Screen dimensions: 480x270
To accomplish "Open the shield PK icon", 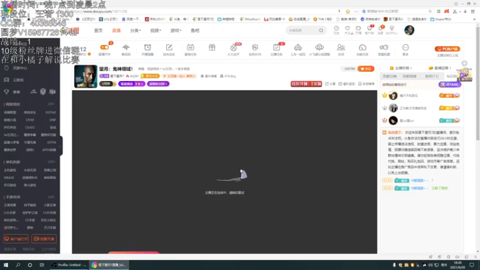I will (x=255, y=47).
